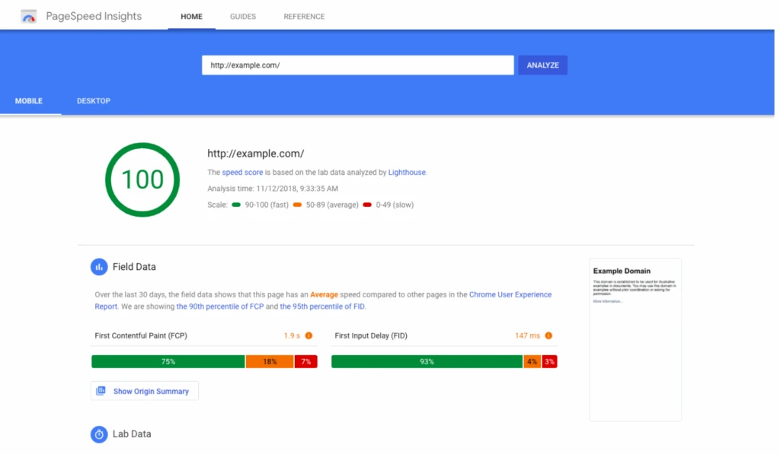Image resolution: width=780 pixels, height=454 pixels.
Task: Open the Lighthouse link
Action: pyautogui.click(x=407, y=172)
